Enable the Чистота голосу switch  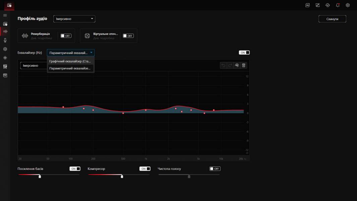click(215, 169)
